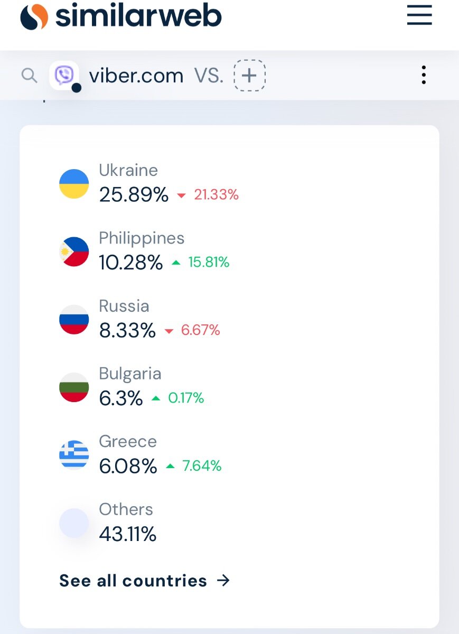Image resolution: width=459 pixels, height=634 pixels.
Task: Open the hamburger menu
Action: click(419, 15)
